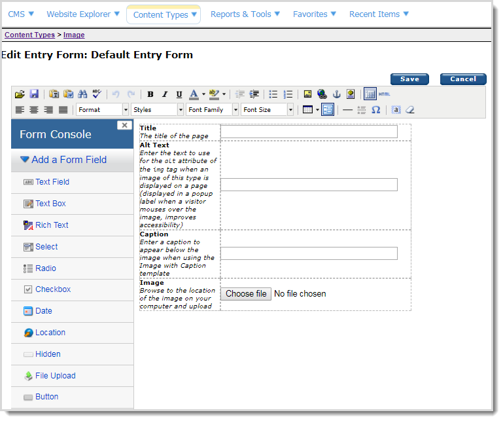Switch to HTML source view
Image resolution: width=503 pixels, height=421 pixels.
coord(385,94)
